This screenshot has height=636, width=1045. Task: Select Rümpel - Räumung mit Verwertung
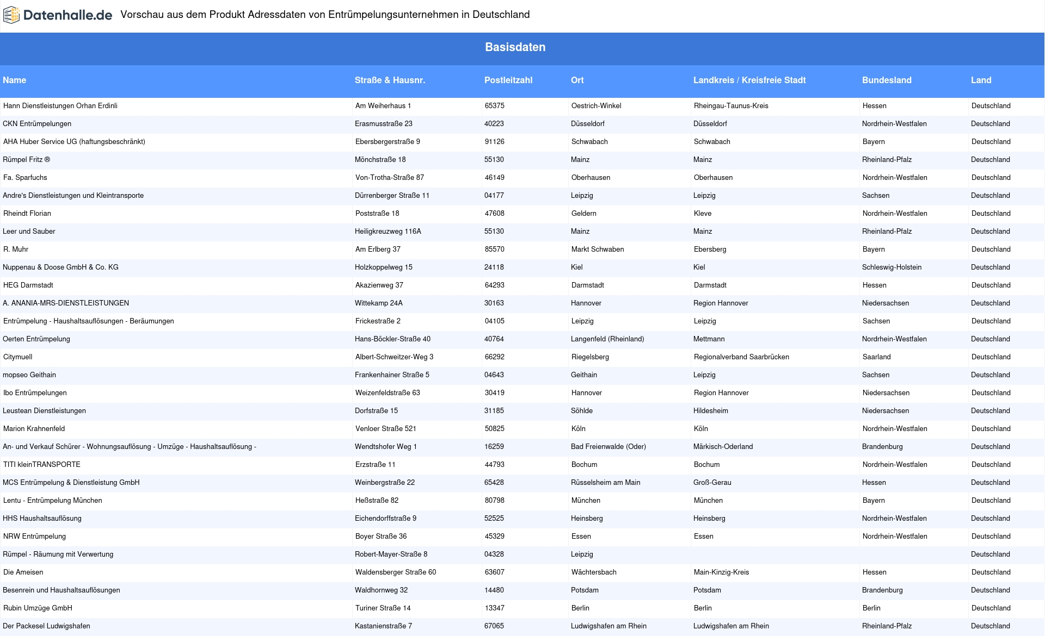[58, 554]
